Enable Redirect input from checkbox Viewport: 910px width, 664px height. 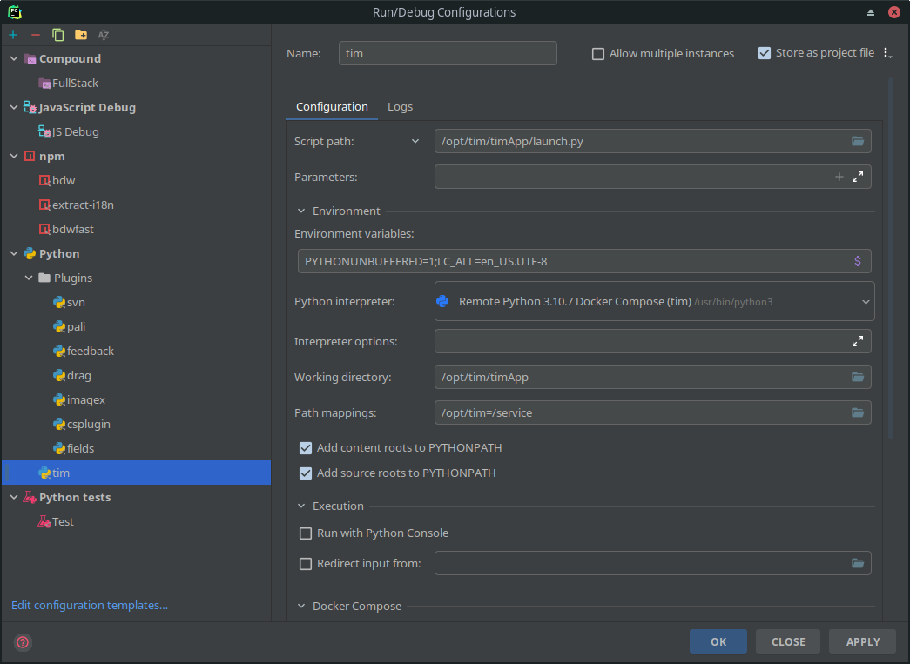[x=306, y=564]
